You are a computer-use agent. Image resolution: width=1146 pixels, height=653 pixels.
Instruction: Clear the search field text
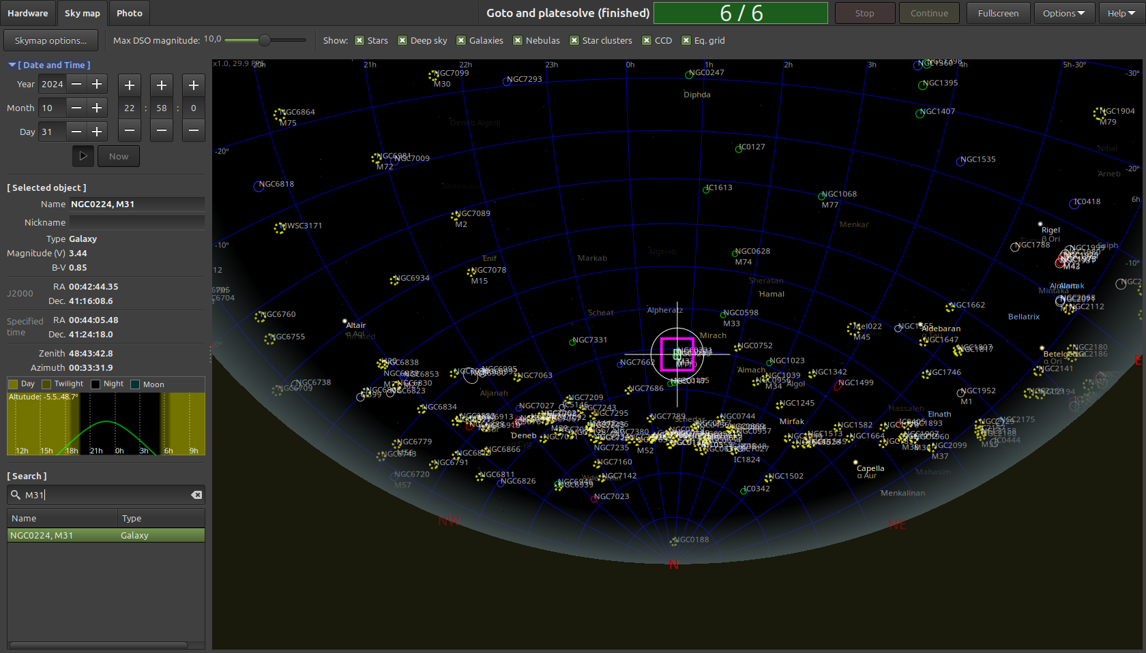[196, 495]
